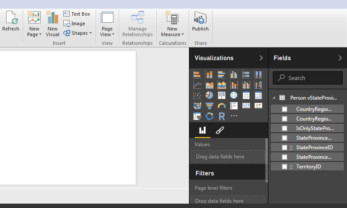The width and height of the screenshot is (347, 208).
Task: Select the waterfall chart visualization
Action: coord(258,85)
